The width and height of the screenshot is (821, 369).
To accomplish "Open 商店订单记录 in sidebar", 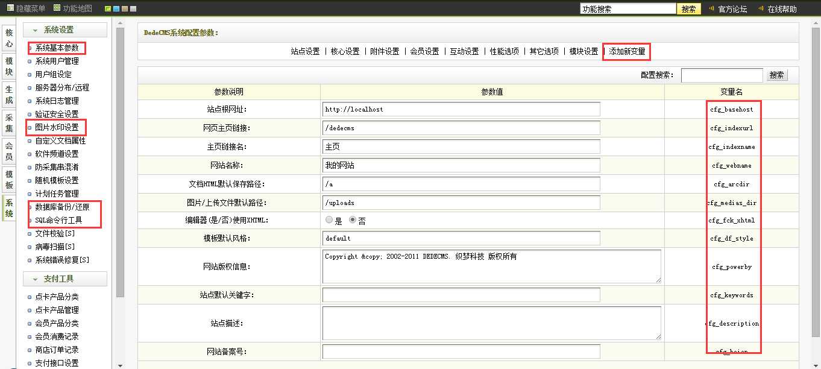I will tap(57, 350).
